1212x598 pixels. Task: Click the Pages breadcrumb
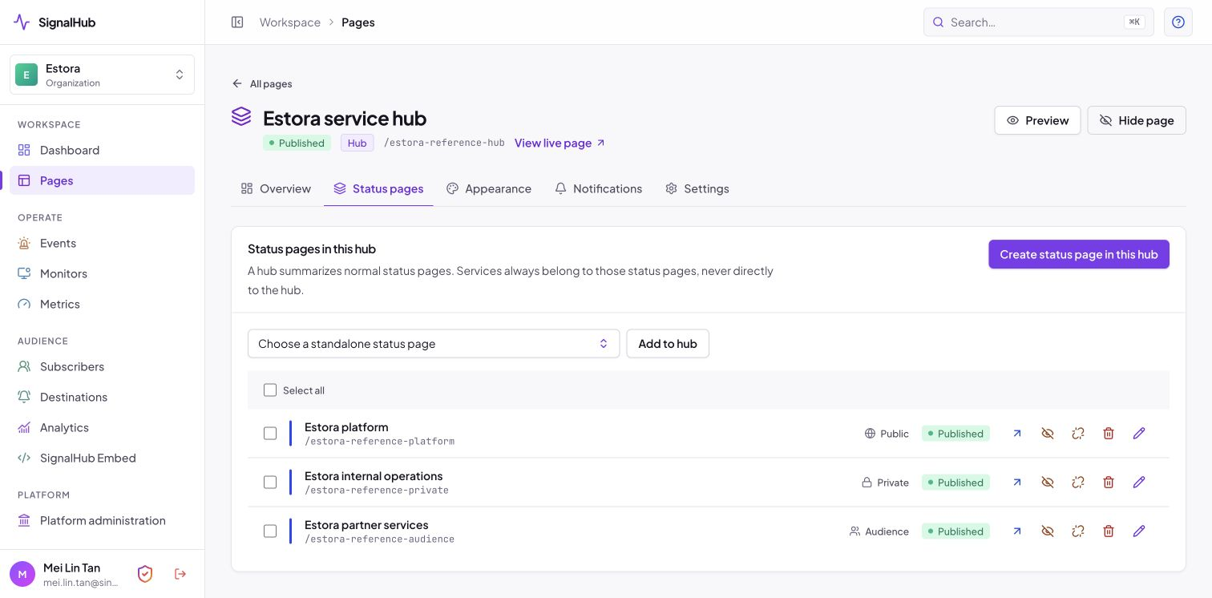click(358, 22)
